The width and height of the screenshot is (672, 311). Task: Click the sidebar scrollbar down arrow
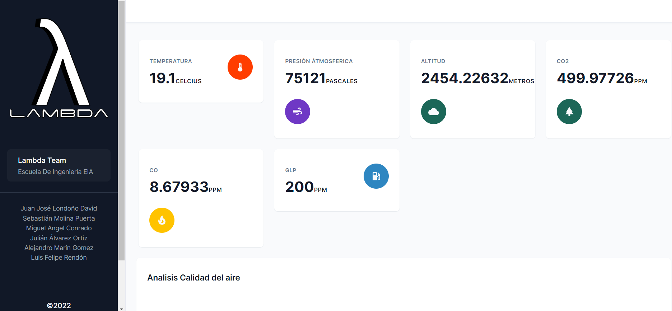pos(121,308)
